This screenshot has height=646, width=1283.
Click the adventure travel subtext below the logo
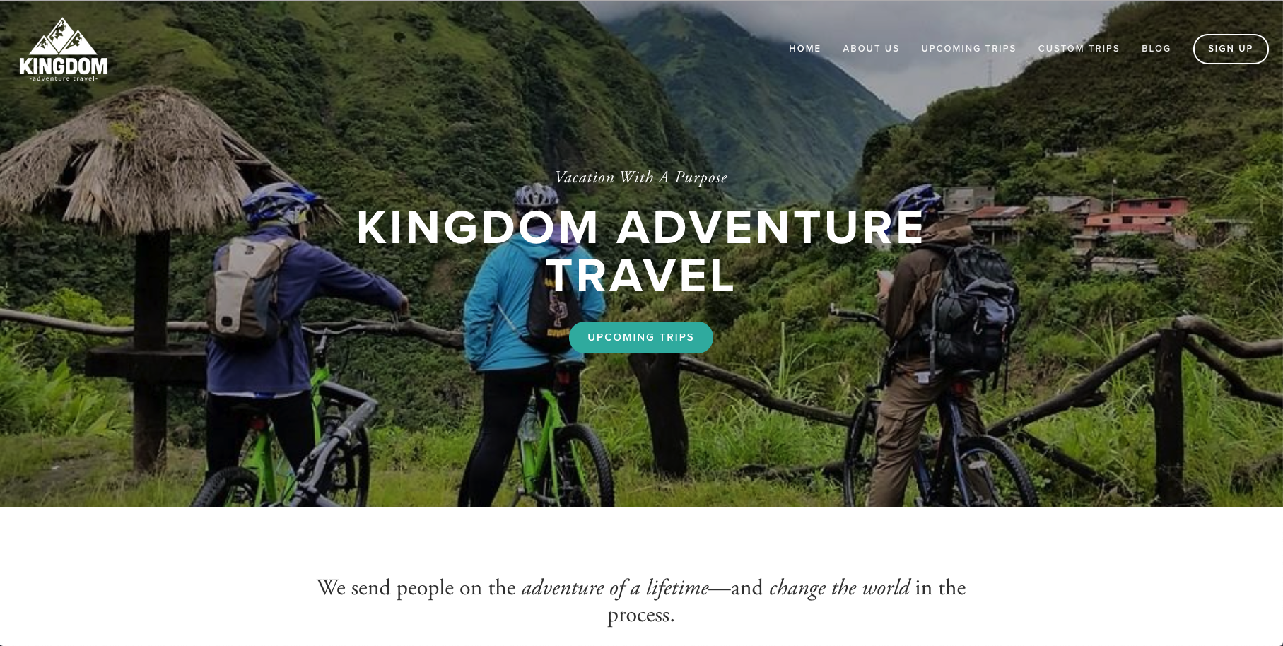[64, 78]
